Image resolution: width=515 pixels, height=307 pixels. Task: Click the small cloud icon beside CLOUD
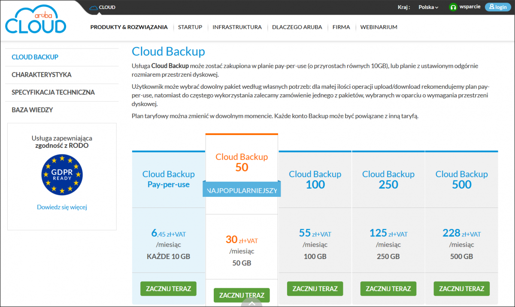(93, 7)
